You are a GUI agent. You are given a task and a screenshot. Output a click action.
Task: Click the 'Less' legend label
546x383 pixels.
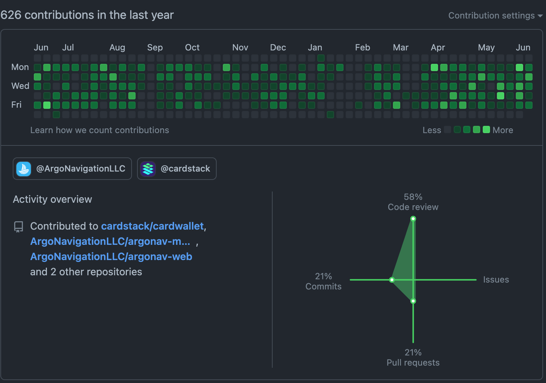pos(432,130)
